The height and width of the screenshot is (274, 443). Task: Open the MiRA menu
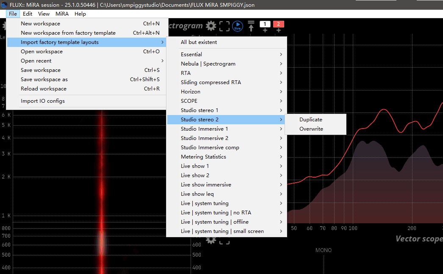62,14
